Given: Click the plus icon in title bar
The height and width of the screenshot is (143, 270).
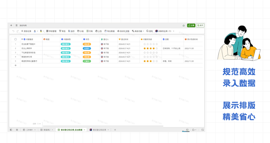Looking at the screenshot, I should click(x=11, y=25).
